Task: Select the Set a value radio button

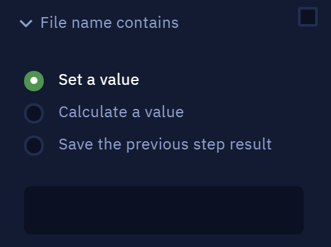Action: tap(34, 81)
